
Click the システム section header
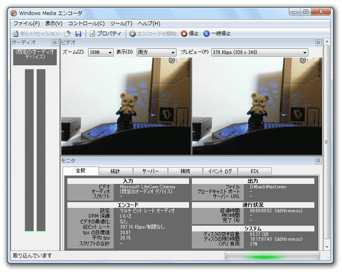253,229
